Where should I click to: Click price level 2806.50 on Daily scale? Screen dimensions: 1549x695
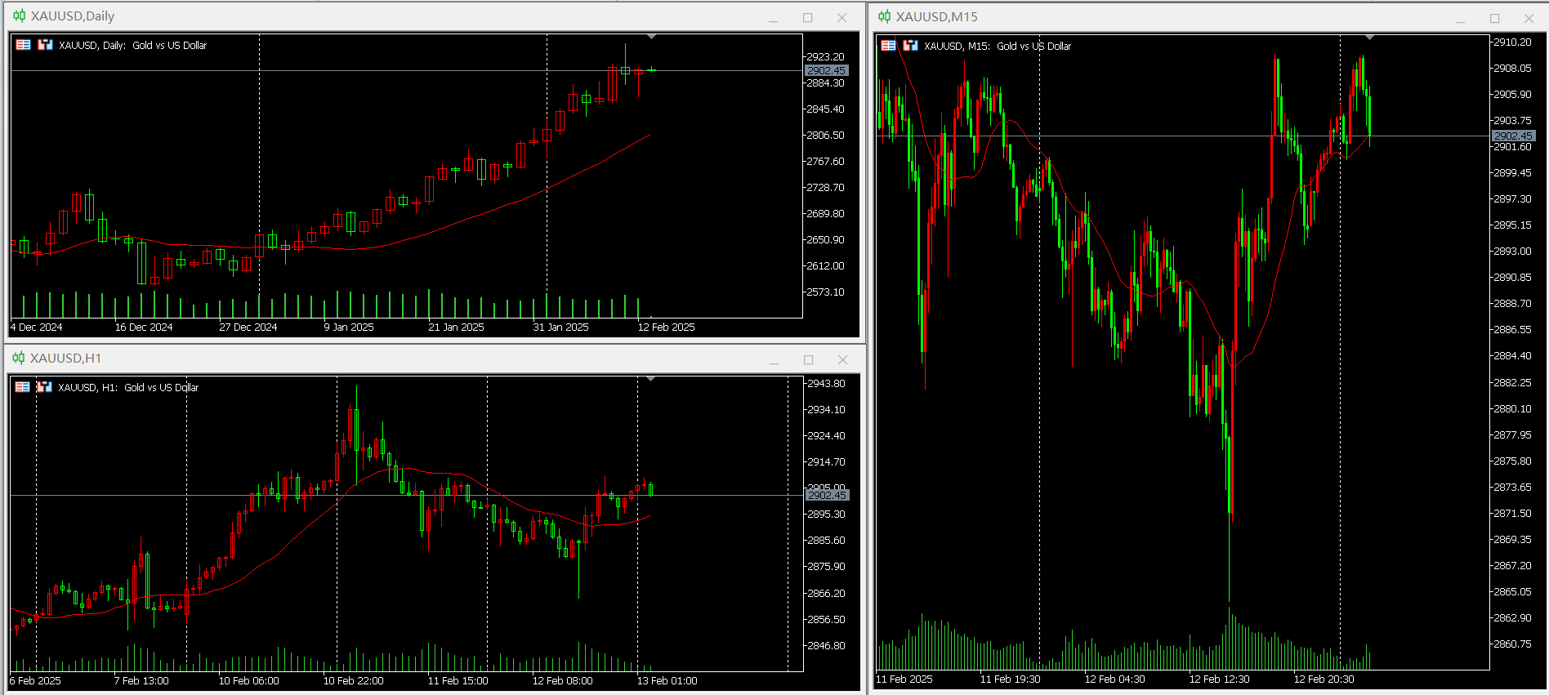(826, 136)
